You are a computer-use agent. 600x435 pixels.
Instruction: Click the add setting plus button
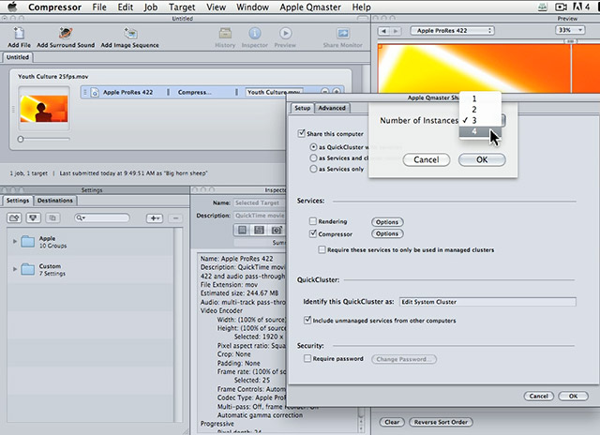(155, 218)
